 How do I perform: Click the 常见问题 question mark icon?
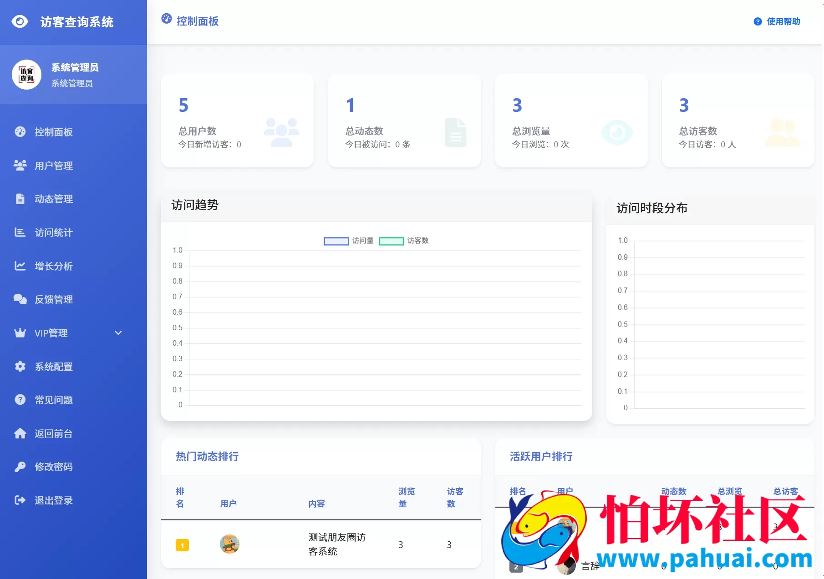pos(20,399)
